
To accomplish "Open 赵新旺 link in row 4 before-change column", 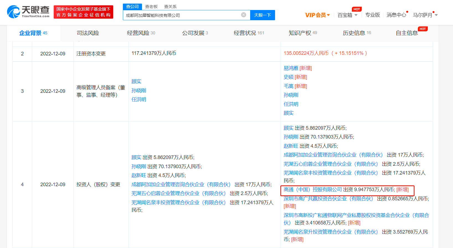I will tap(139, 175).
